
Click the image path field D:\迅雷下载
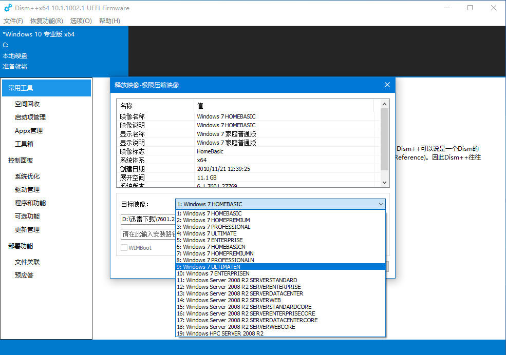(x=148, y=220)
